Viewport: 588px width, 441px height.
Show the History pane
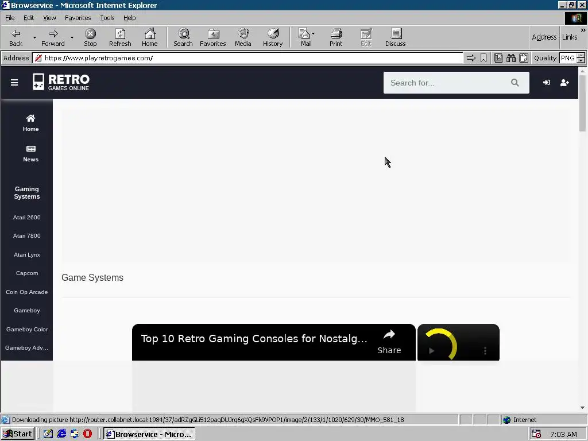click(273, 37)
